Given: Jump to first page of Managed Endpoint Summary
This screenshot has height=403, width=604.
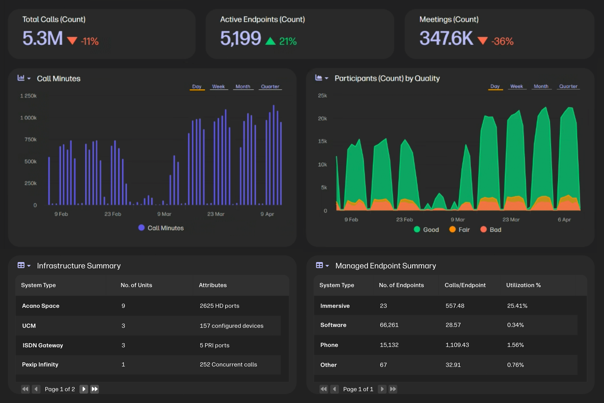Looking at the screenshot, I should tap(324, 389).
